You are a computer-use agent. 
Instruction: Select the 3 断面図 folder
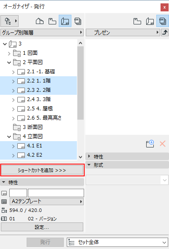pyautogui.click(x=38, y=127)
